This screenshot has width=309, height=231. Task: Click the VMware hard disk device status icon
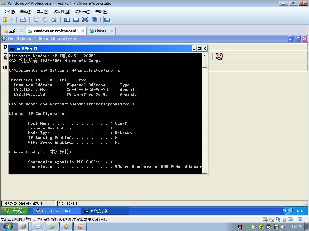click(x=265, y=219)
